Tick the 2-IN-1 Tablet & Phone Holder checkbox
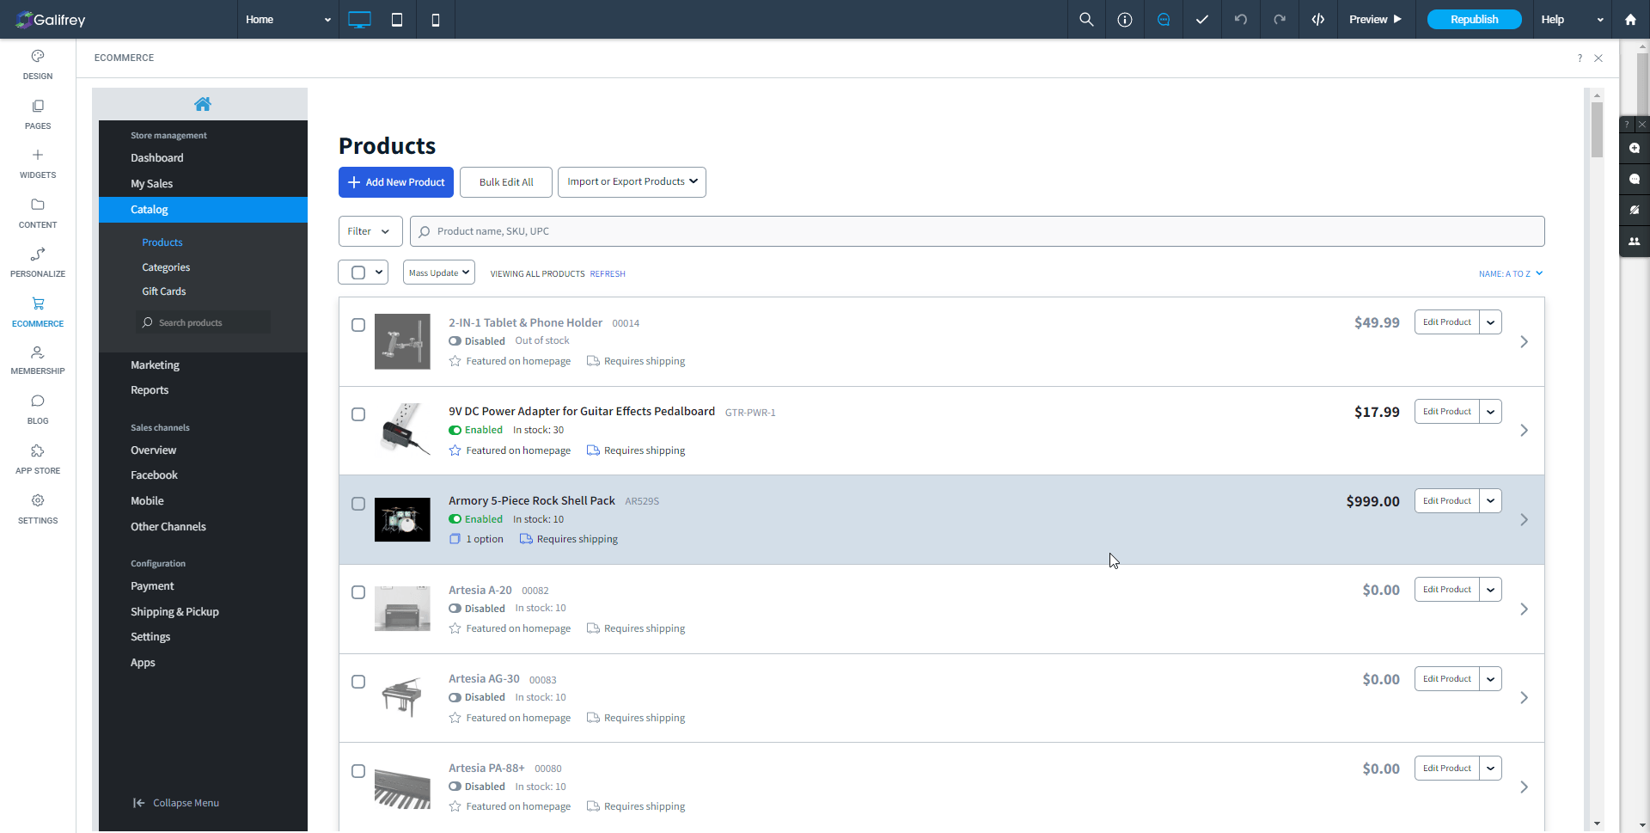 pos(358,325)
